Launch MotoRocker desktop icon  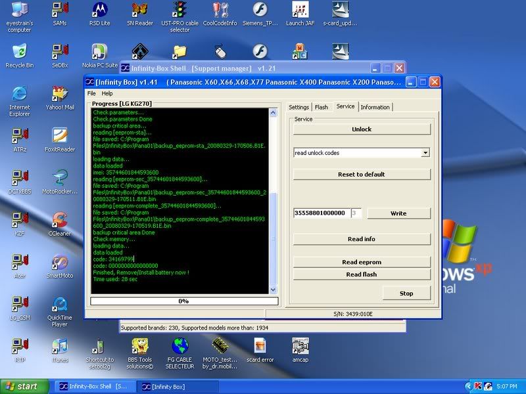pyautogui.click(x=60, y=183)
